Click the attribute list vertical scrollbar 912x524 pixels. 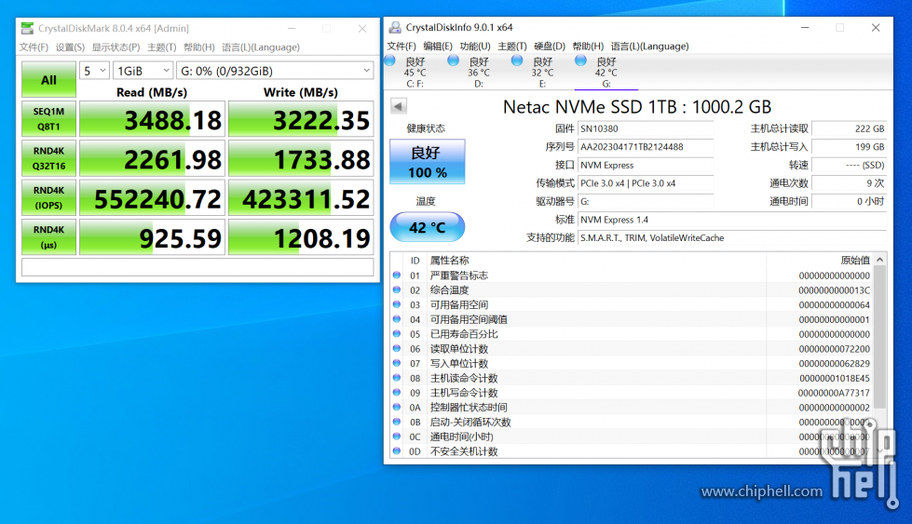pyautogui.click(x=880, y=337)
